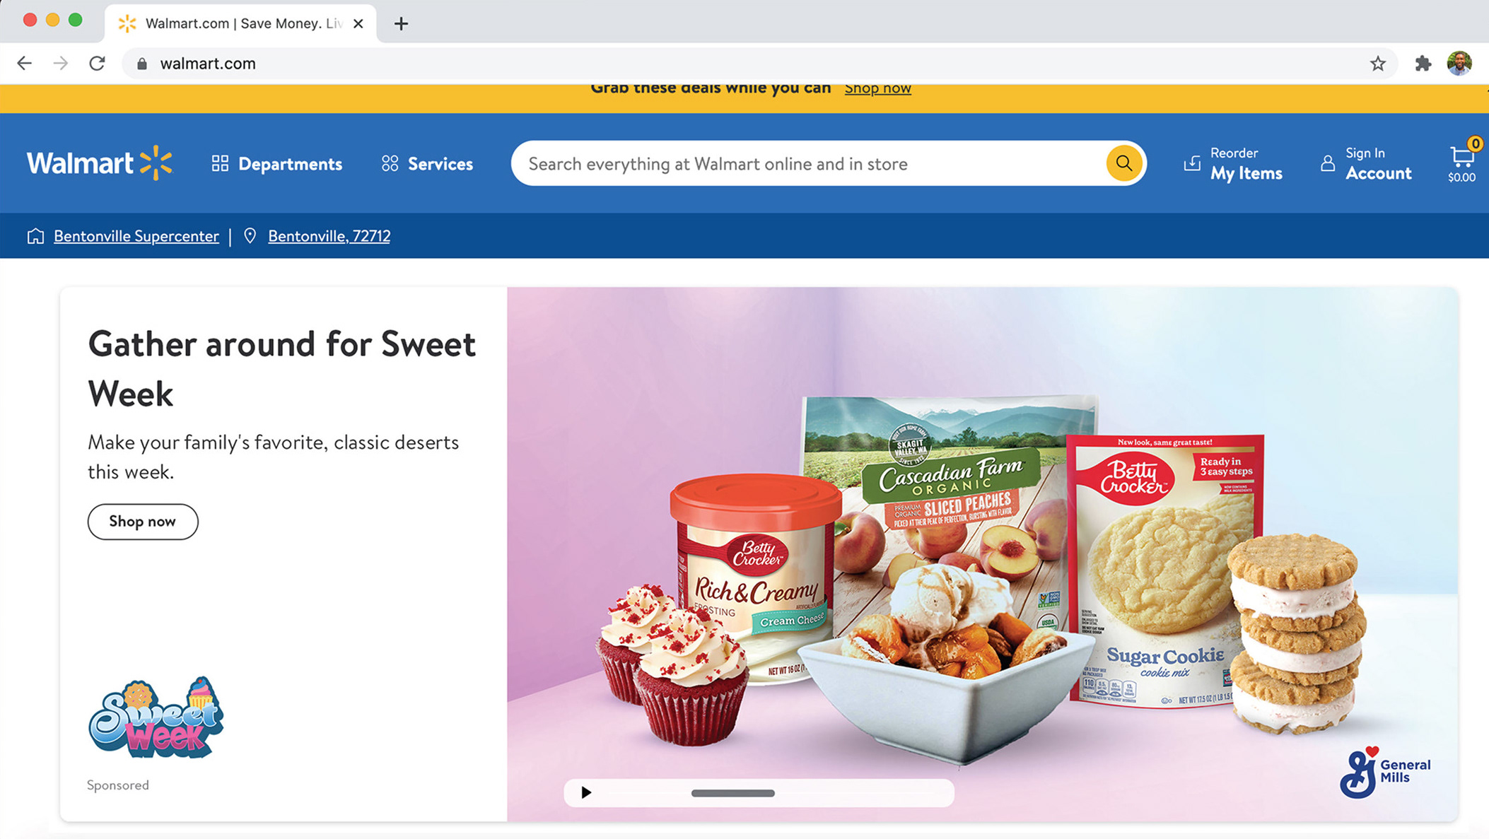
Task: Open the Bentonville Supercenter store link
Action: pyautogui.click(x=136, y=236)
